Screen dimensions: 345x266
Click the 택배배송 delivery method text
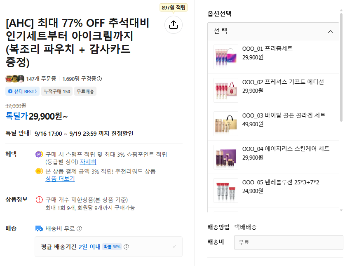[246, 227]
